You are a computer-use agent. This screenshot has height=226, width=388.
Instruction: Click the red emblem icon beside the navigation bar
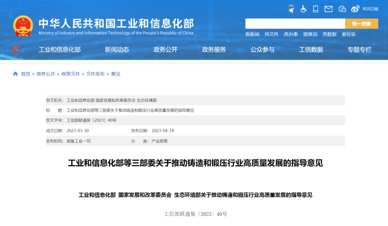pyautogui.click(x=16, y=50)
